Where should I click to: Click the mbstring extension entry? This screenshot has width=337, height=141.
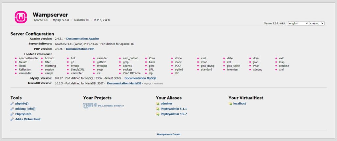[x=50, y=66]
